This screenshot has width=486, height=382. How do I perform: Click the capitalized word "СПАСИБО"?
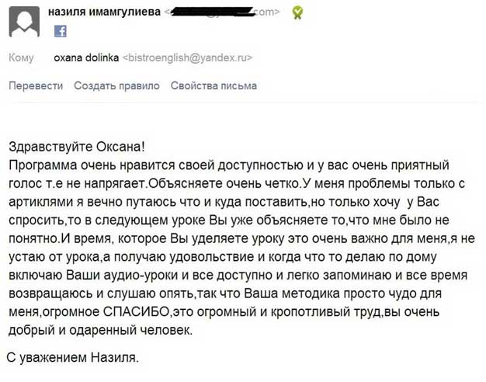137,311
